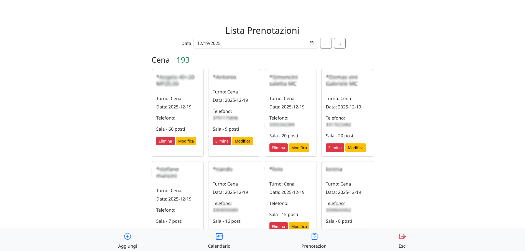Modify the 60 posti reservation
This screenshot has height=251, width=525.
tap(186, 141)
